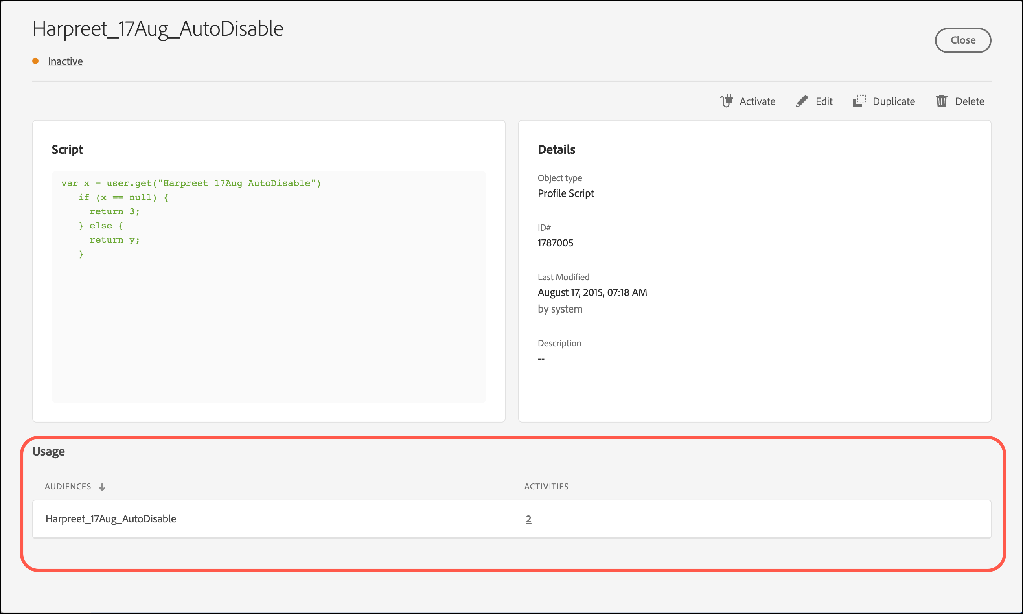The image size is (1023, 614).
Task: Click the Activate plug icon
Action: (726, 101)
